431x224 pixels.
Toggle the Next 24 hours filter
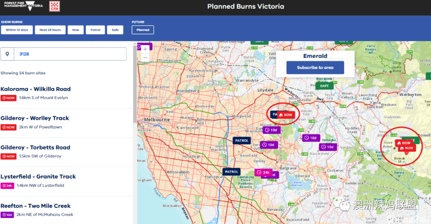tap(50, 30)
